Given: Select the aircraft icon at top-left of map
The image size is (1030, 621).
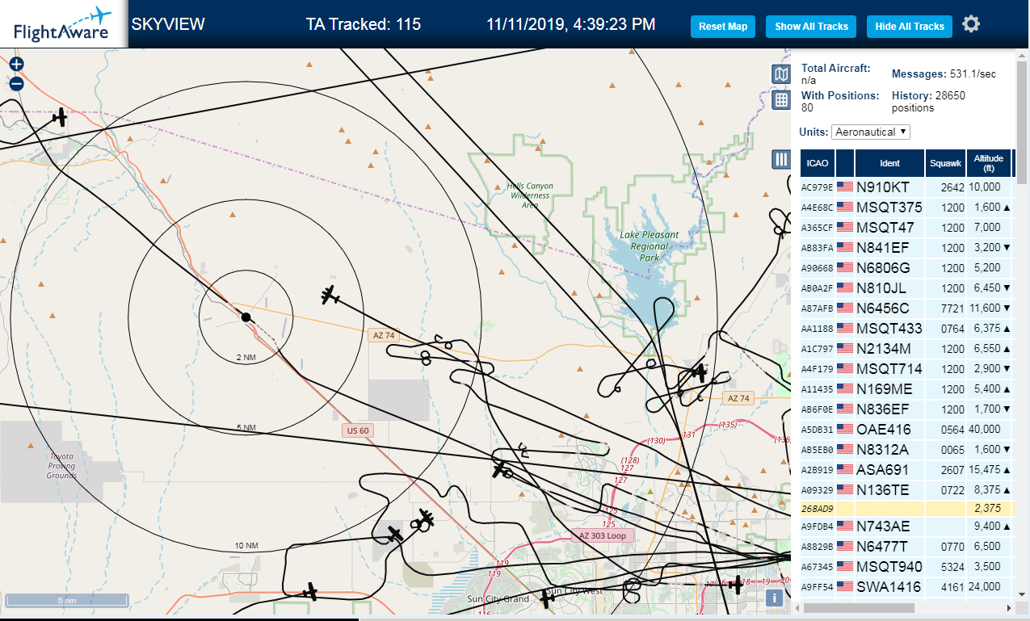Looking at the screenshot, I should click(59, 118).
